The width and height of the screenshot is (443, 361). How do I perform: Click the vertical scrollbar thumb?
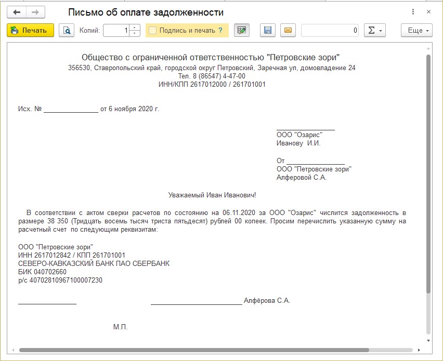pos(428,173)
